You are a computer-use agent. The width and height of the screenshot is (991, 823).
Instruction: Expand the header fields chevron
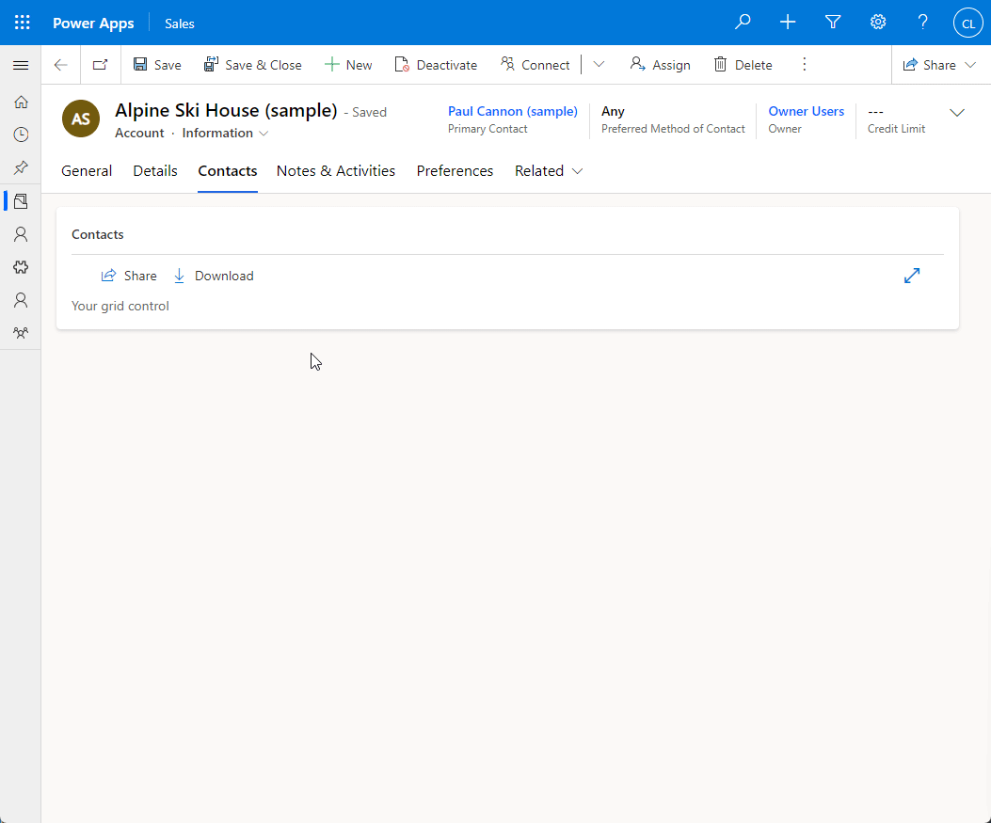point(957,113)
